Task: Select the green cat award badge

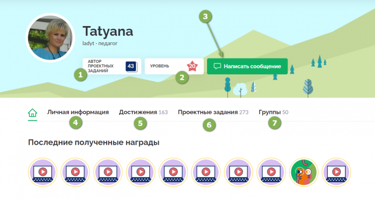Action: [x=304, y=172]
